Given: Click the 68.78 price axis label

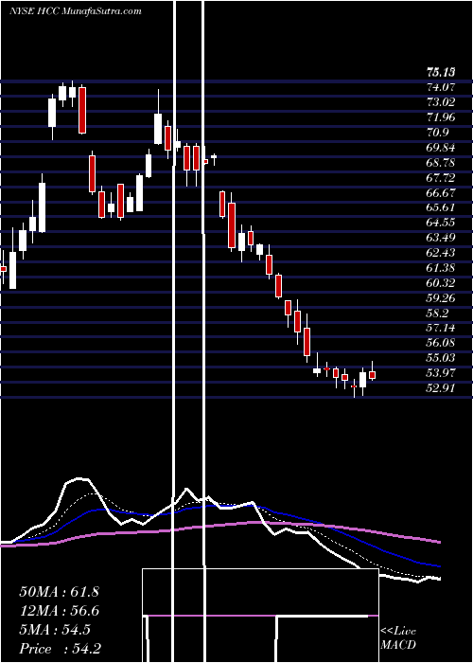Looking at the screenshot, I should click(441, 163).
